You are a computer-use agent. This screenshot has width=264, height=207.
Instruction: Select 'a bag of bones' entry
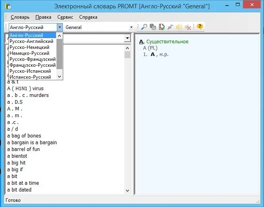(x=24, y=135)
